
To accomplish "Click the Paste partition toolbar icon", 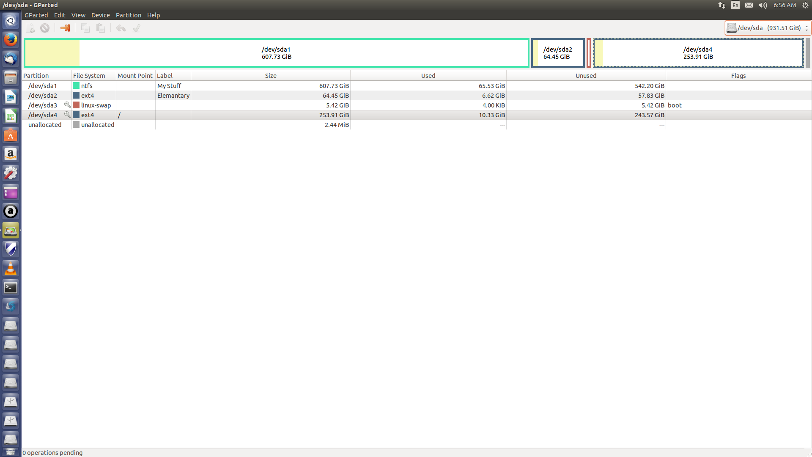I will [x=101, y=28].
